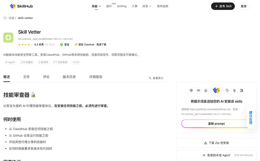Click the back arrow beside the 技能 breadcrumb
260x161 pixels.
[x=5, y=18]
